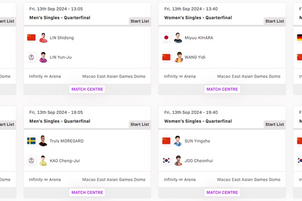Click Miyuu KIHARA's player avatar

pyautogui.click(x=178, y=38)
